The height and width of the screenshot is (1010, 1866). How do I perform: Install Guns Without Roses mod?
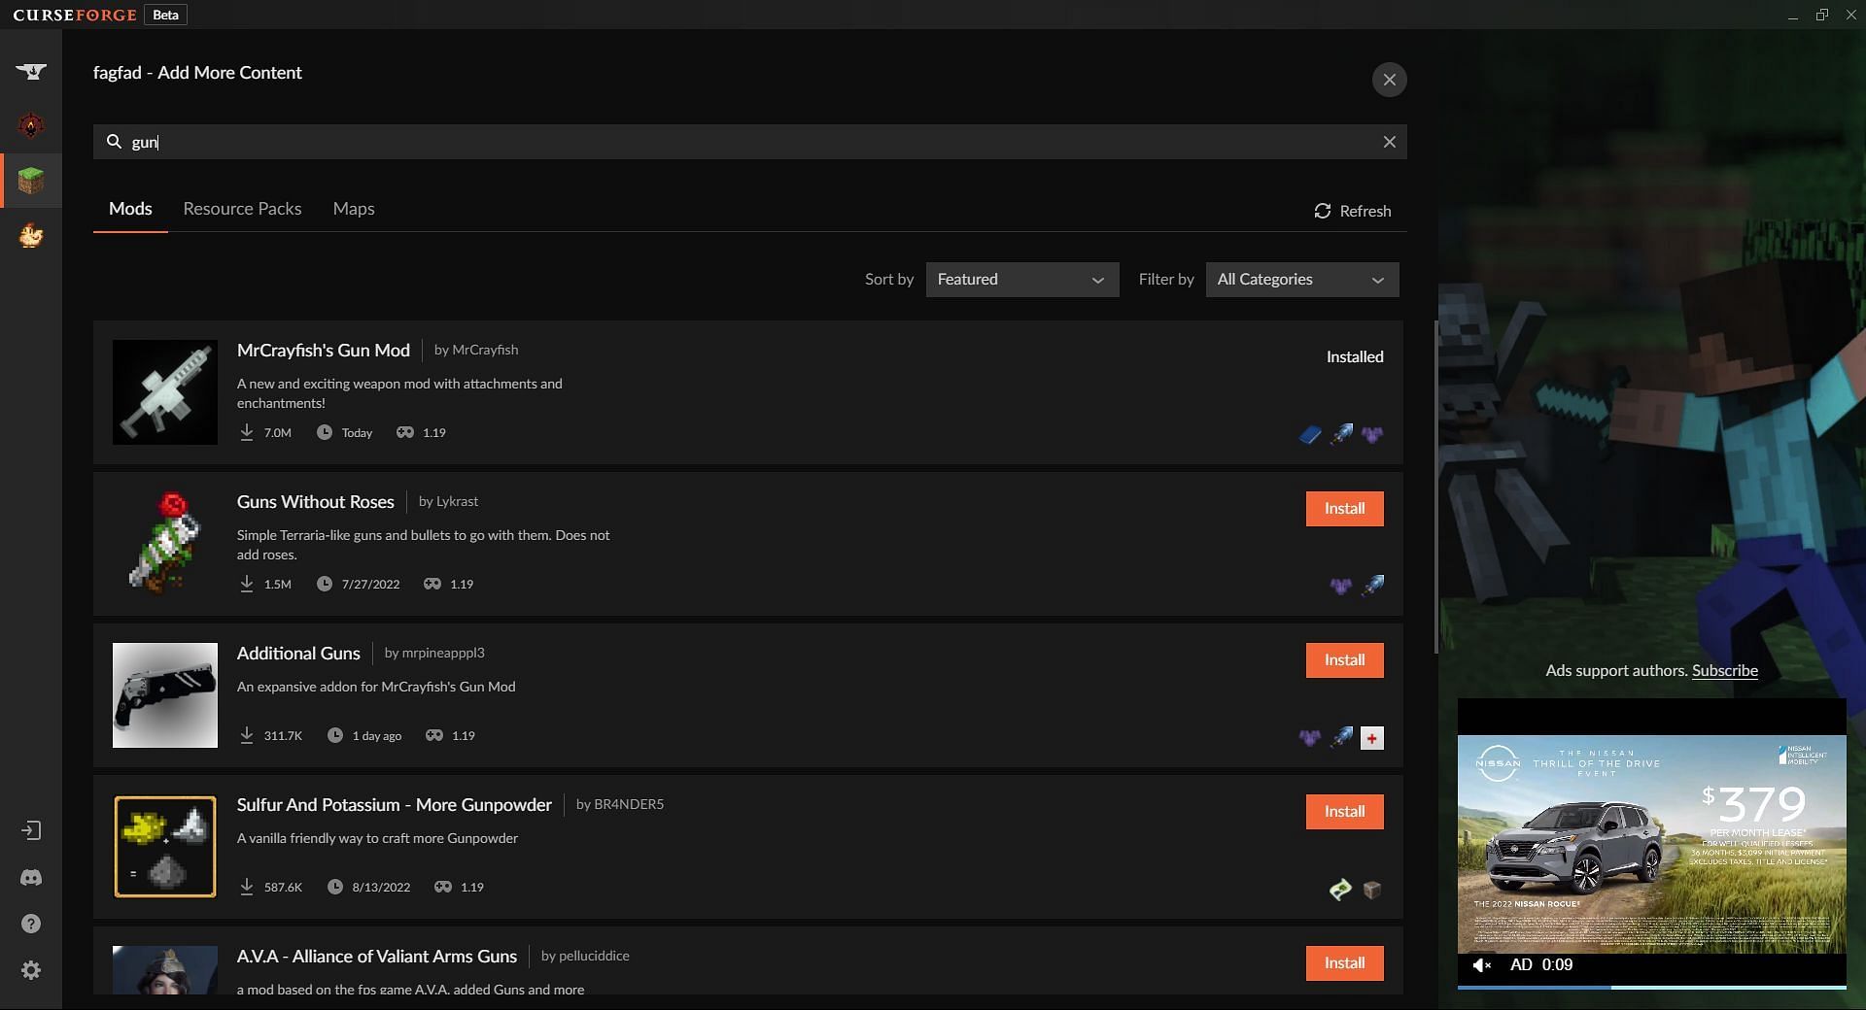click(x=1344, y=509)
